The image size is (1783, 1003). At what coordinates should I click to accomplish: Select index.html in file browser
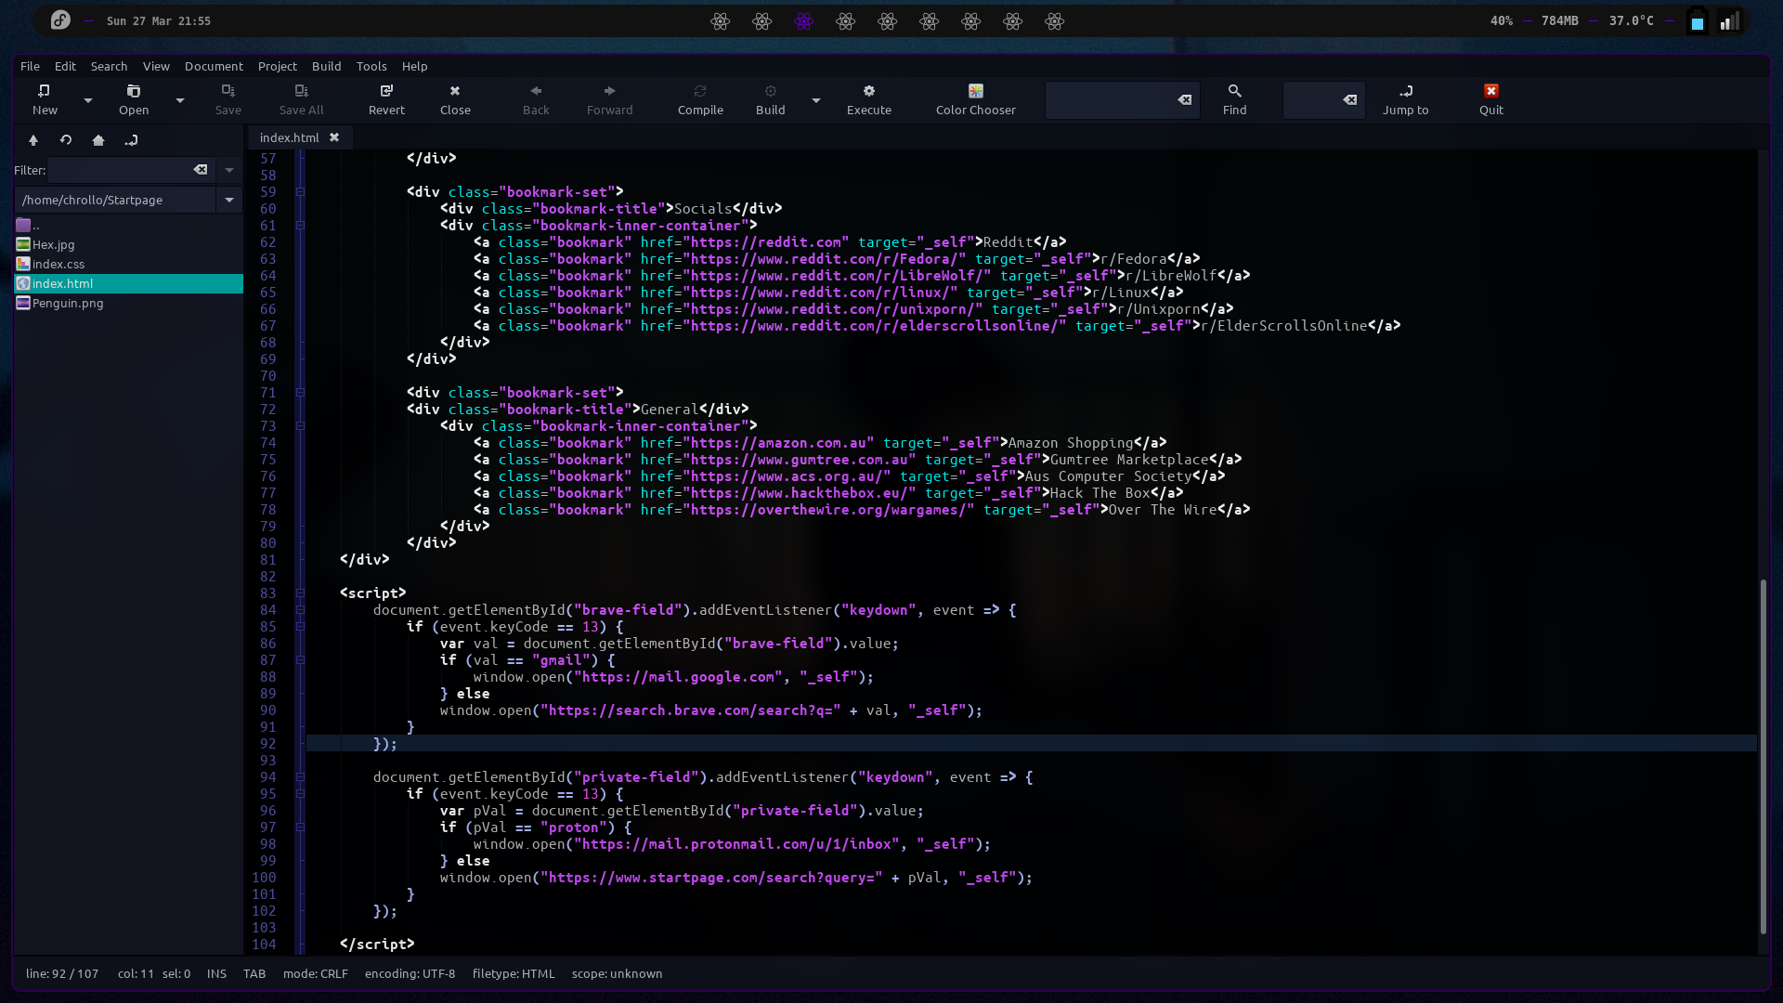pyautogui.click(x=128, y=283)
